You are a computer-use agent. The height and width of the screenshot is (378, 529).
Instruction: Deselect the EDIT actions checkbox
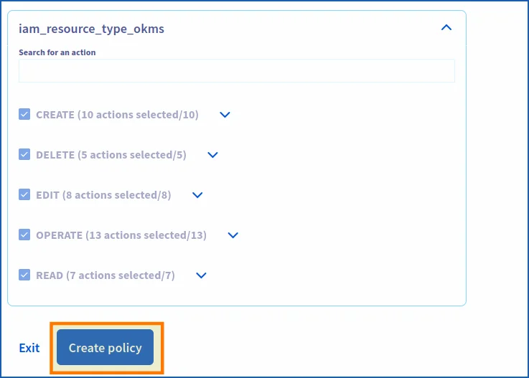[24, 194]
